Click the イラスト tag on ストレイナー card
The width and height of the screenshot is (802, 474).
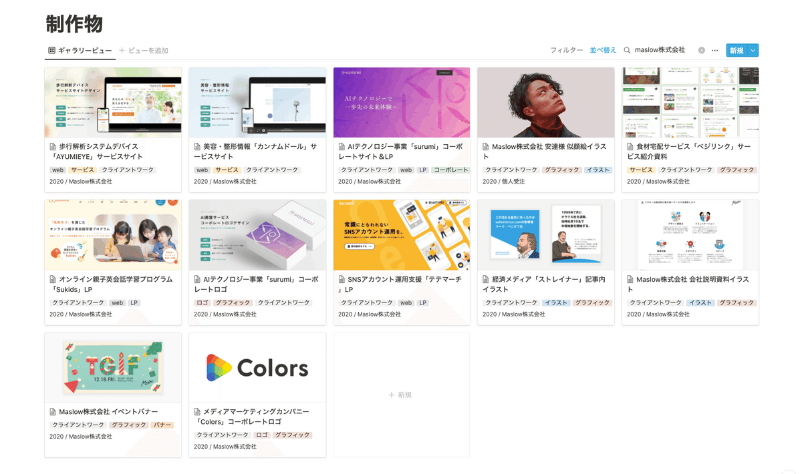(555, 303)
